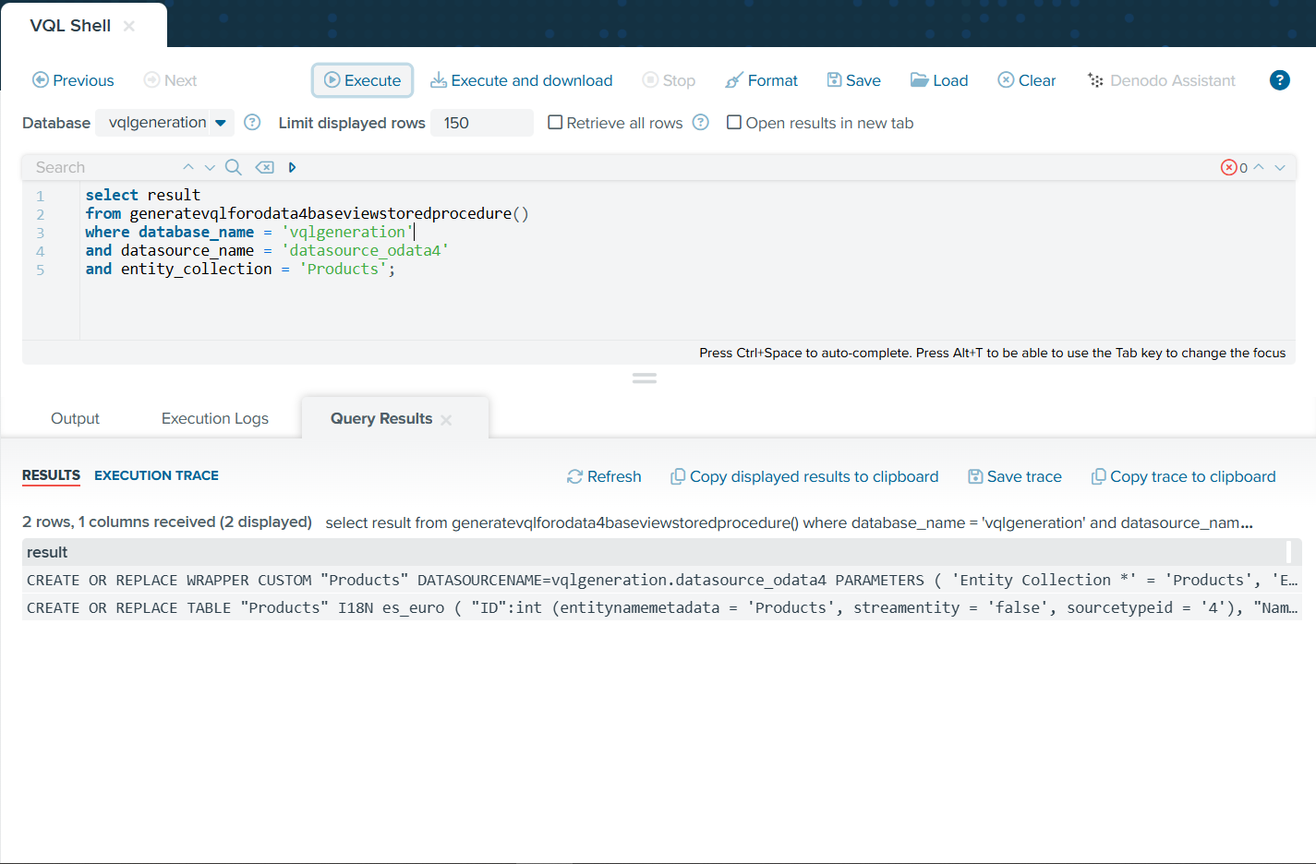1316x864 pixels.
Task: Go to previous search match arrow
Action: tap(188, 167)
